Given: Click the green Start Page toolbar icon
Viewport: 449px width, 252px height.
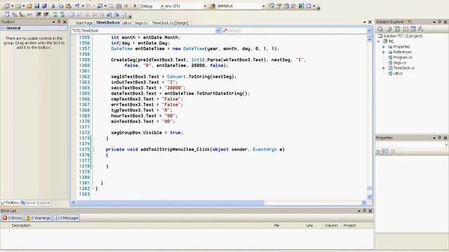Looking at the screenshot, I should pyautogui.click(x=301, y=6).
